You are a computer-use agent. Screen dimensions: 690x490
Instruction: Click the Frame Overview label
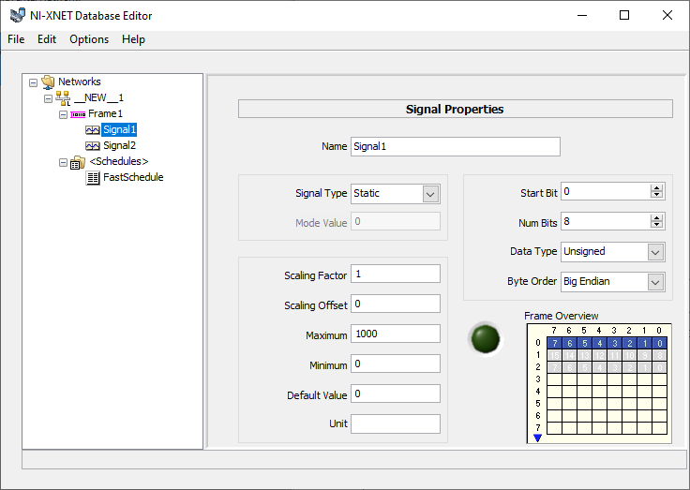click(x=561, y=316)
